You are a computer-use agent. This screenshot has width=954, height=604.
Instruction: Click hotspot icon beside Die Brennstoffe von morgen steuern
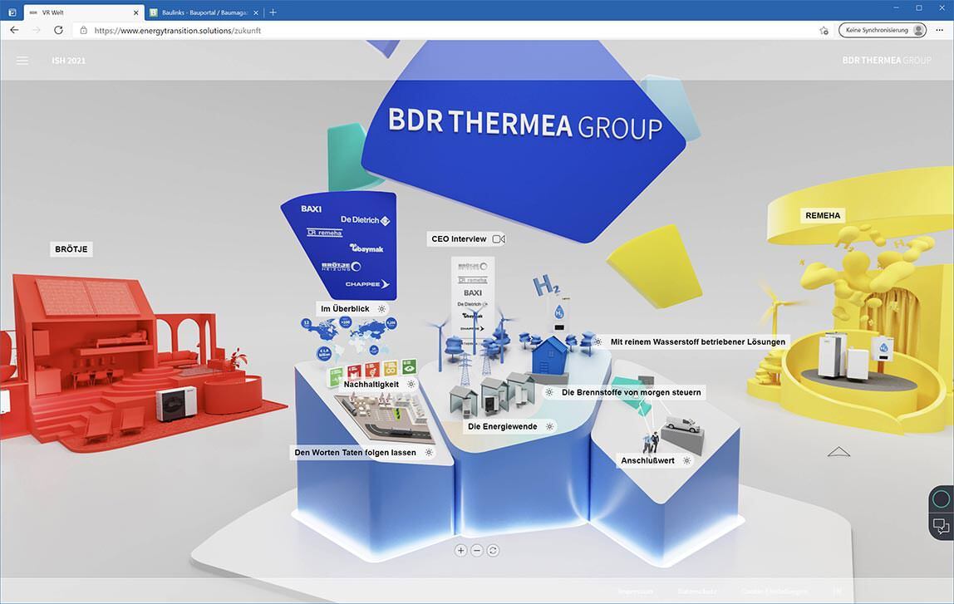tap(549, 392)
